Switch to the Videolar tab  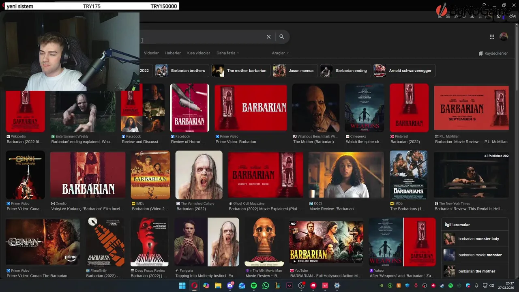(151, 53)
